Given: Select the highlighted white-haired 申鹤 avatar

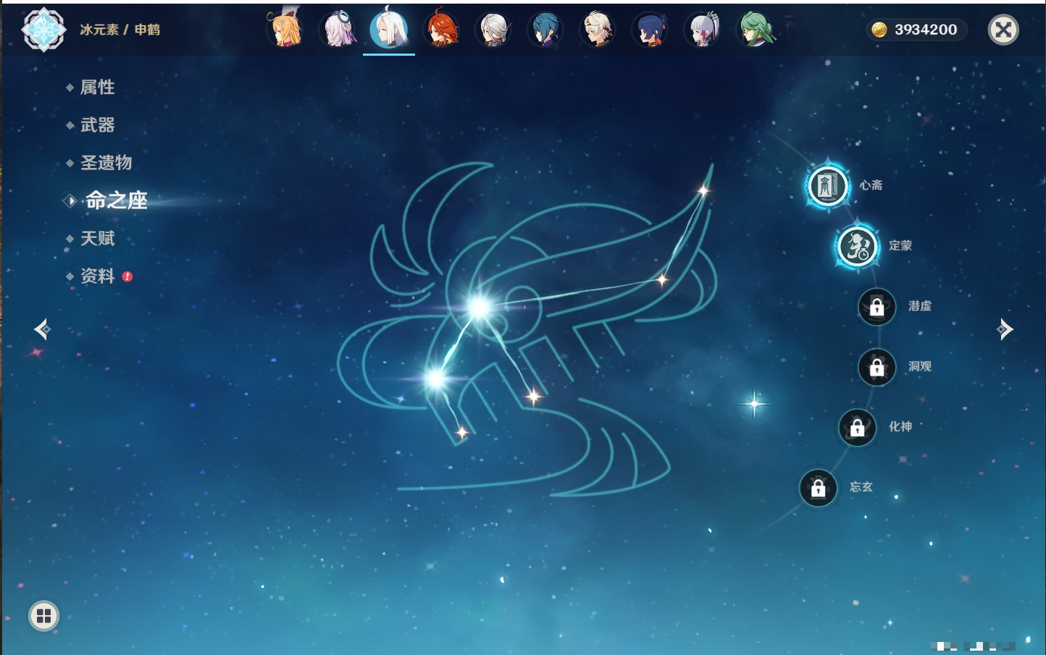Looking at the screenshot, I should (x=389, y=29).
